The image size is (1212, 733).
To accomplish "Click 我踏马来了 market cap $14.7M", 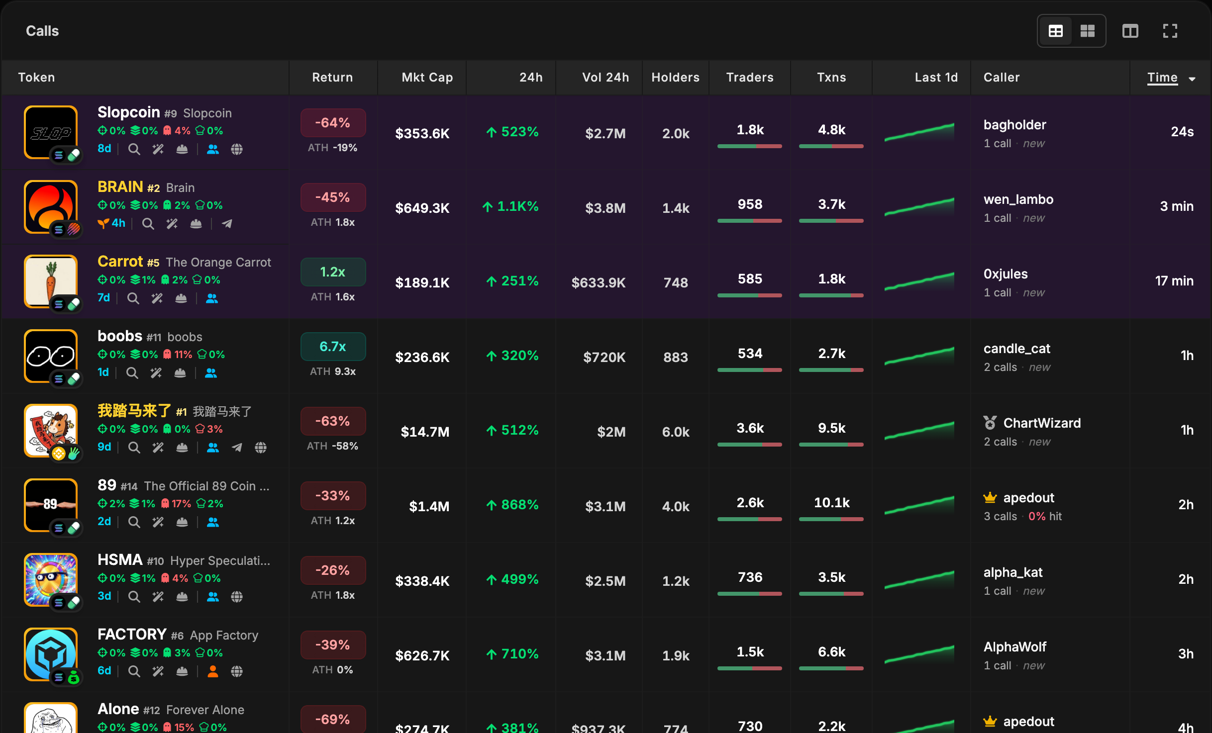I will 425,432.
